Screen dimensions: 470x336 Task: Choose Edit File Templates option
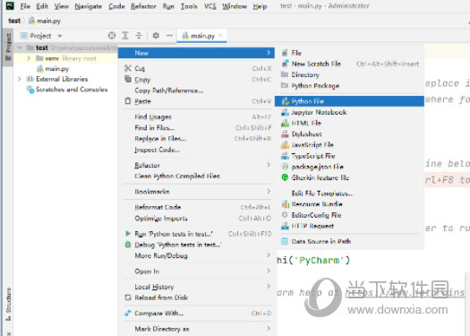click(x=349, y=194)
